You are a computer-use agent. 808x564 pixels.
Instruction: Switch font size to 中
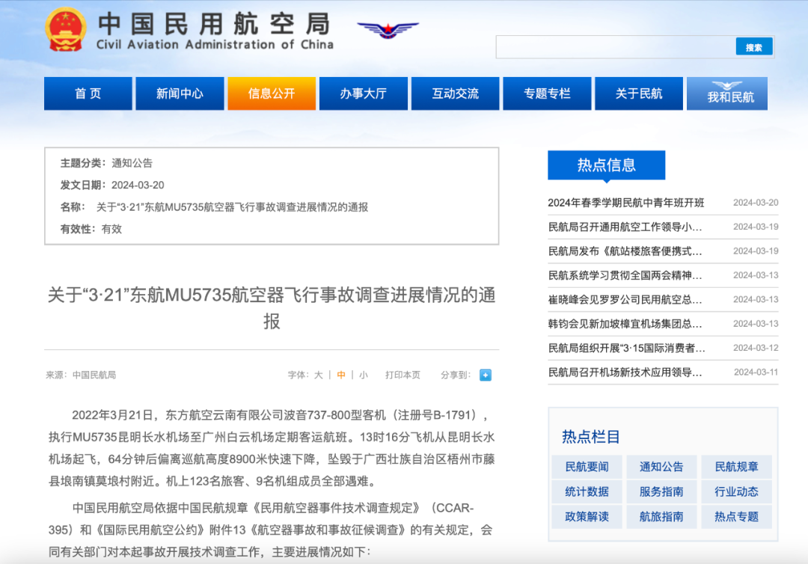tap(340, 375)
